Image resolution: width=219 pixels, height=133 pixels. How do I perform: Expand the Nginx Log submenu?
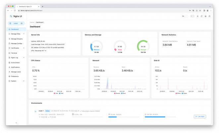click(x=16, y=58)
